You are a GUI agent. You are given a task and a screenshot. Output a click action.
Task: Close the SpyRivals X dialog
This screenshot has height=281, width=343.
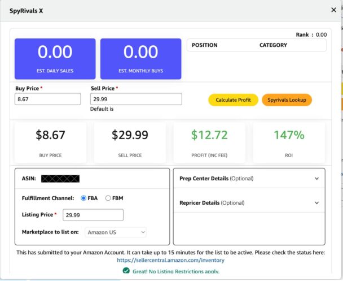tap(333, 10)
